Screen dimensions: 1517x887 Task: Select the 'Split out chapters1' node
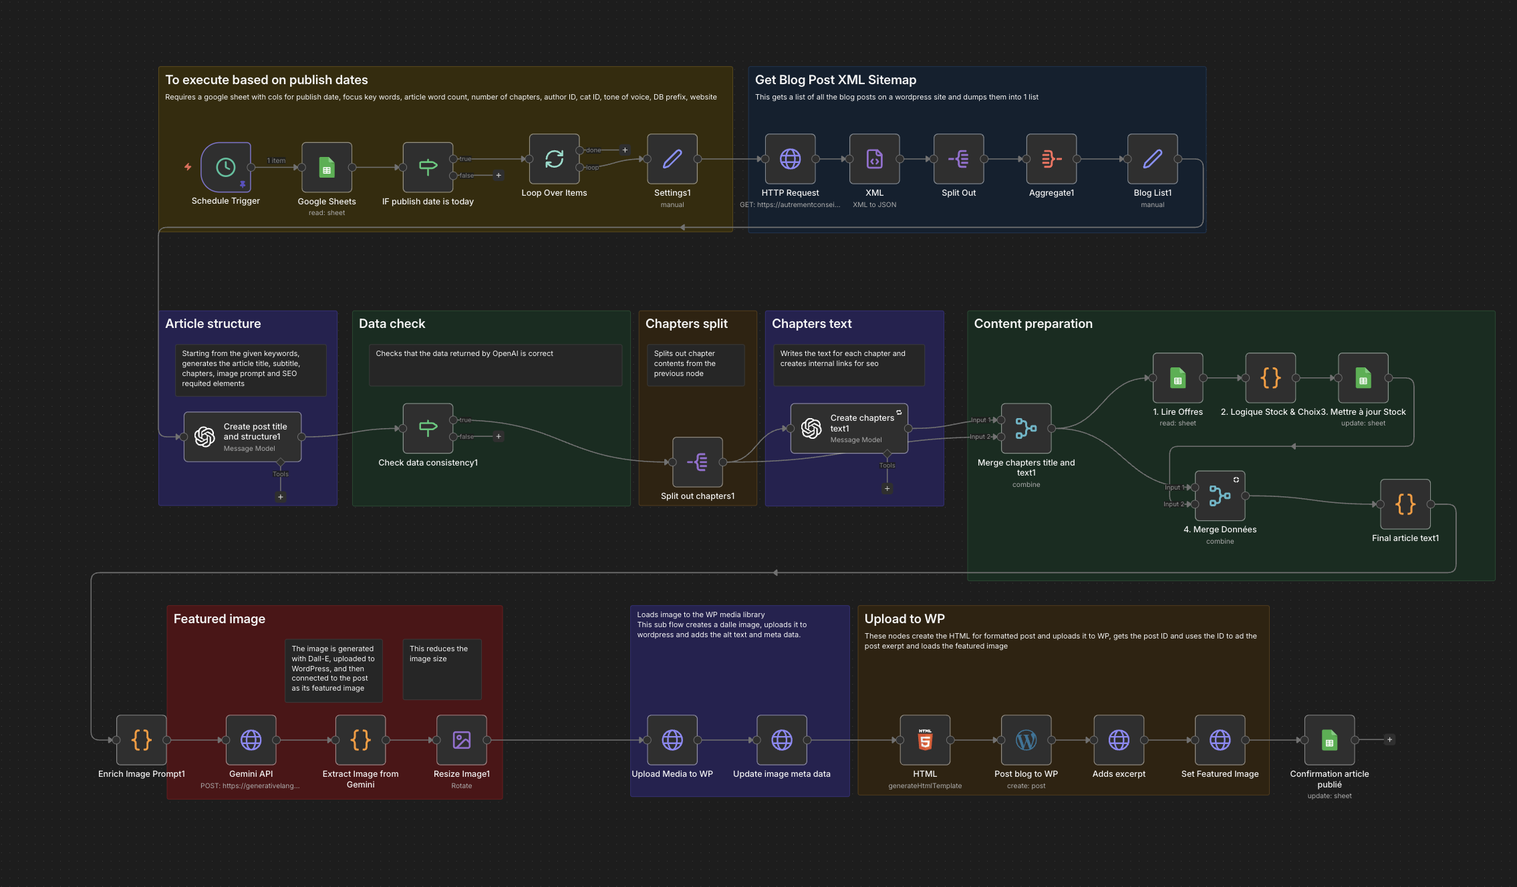click(x=697, y=462)
